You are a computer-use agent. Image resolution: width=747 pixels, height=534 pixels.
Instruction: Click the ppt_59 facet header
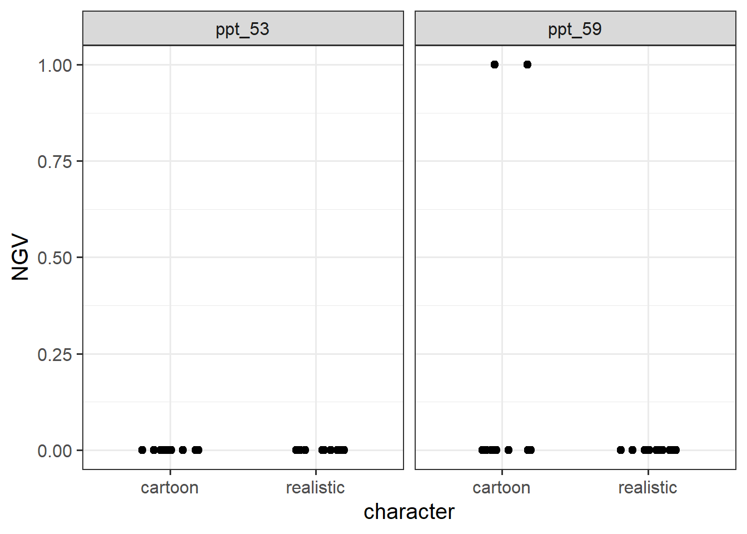pyautogui.click(x=575, y=29)
